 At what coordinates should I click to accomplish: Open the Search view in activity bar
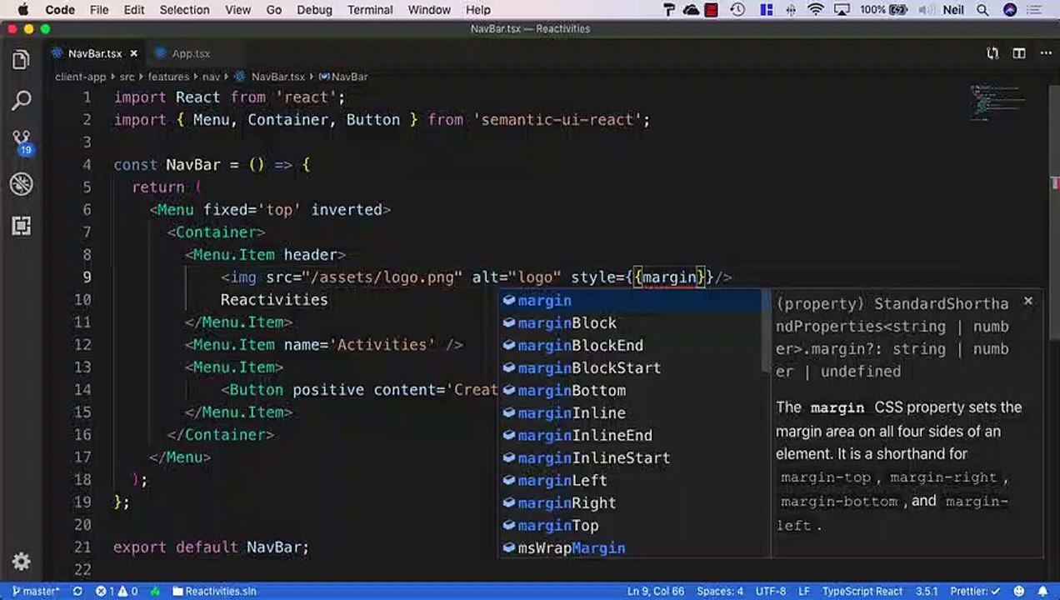tap(22, 101)
